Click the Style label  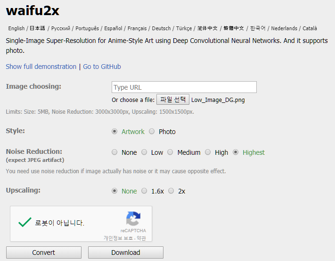click(x=16, y=131)
